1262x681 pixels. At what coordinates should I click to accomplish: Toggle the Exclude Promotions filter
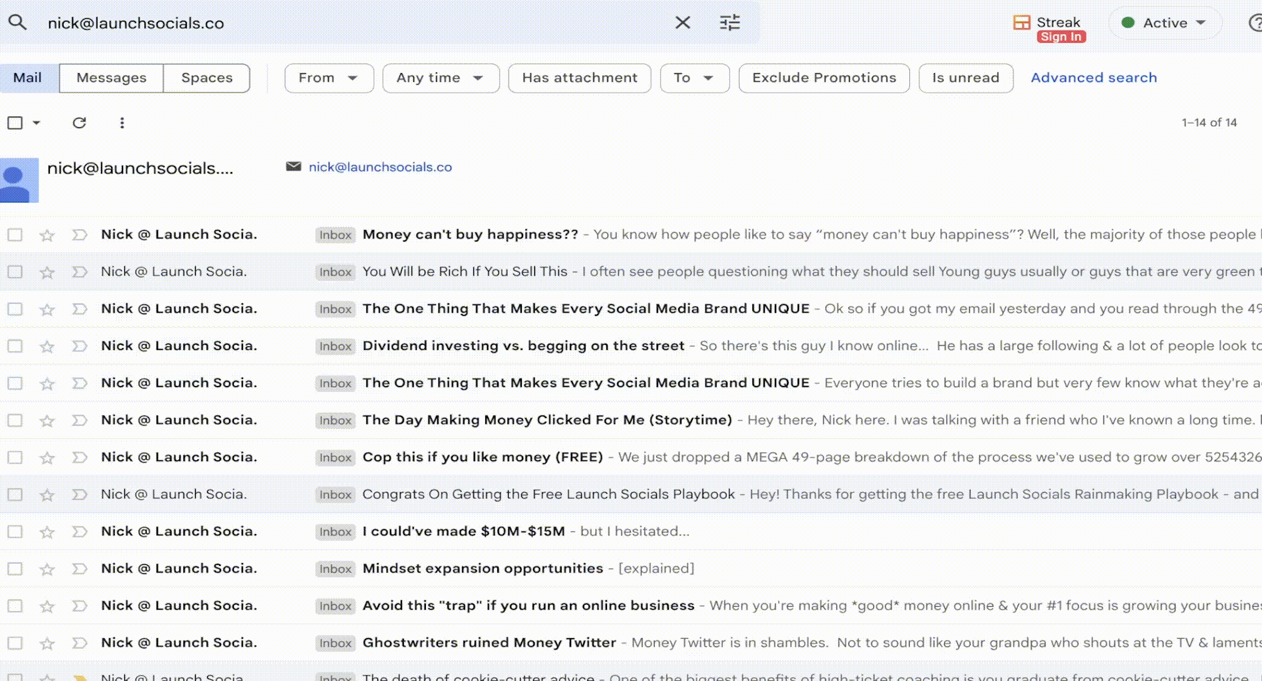[823, 78]
